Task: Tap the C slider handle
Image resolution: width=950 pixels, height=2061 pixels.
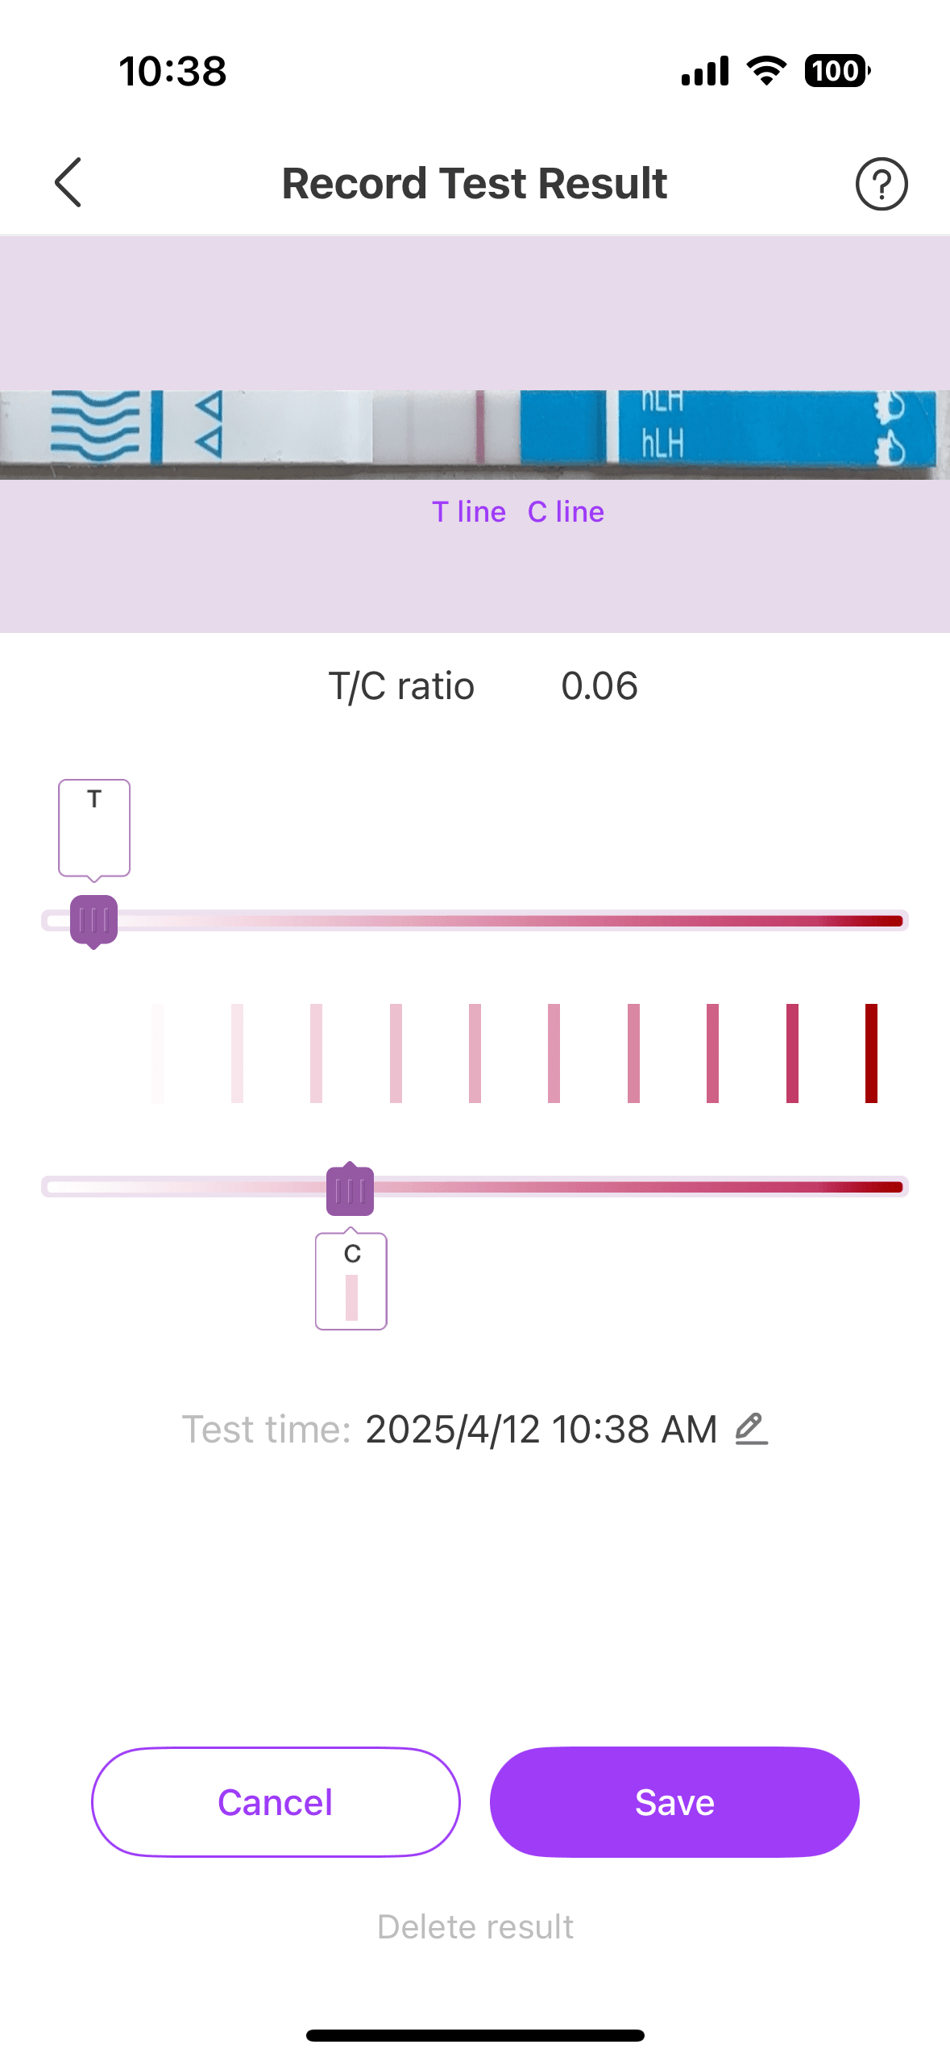Action: (350, 1189)
